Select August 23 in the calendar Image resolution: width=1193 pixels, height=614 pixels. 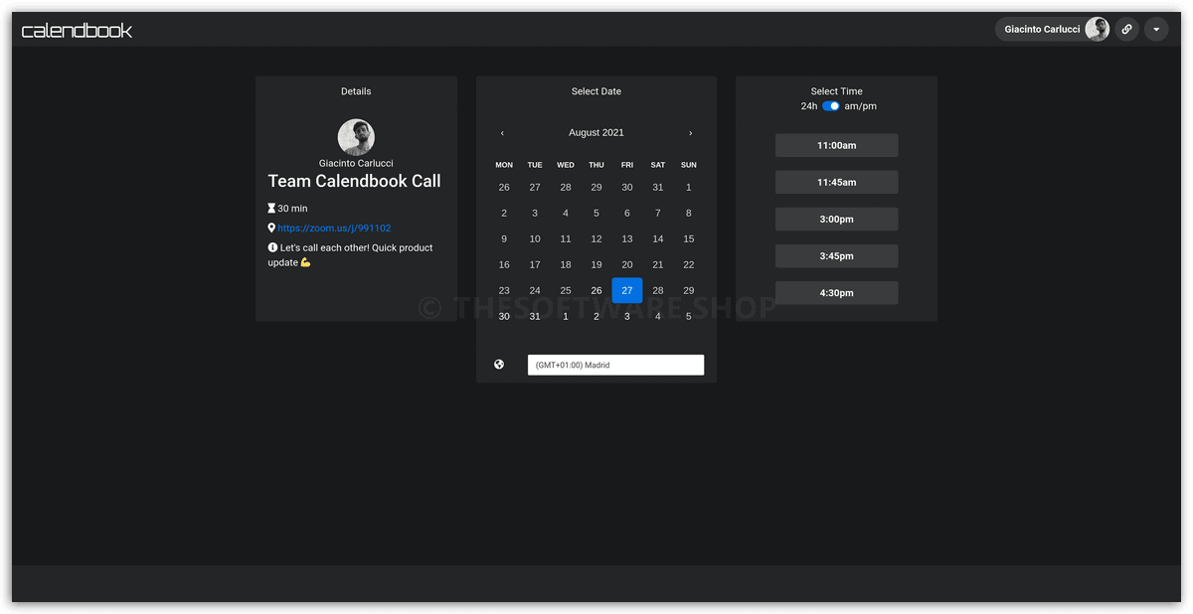pos(504,290)
